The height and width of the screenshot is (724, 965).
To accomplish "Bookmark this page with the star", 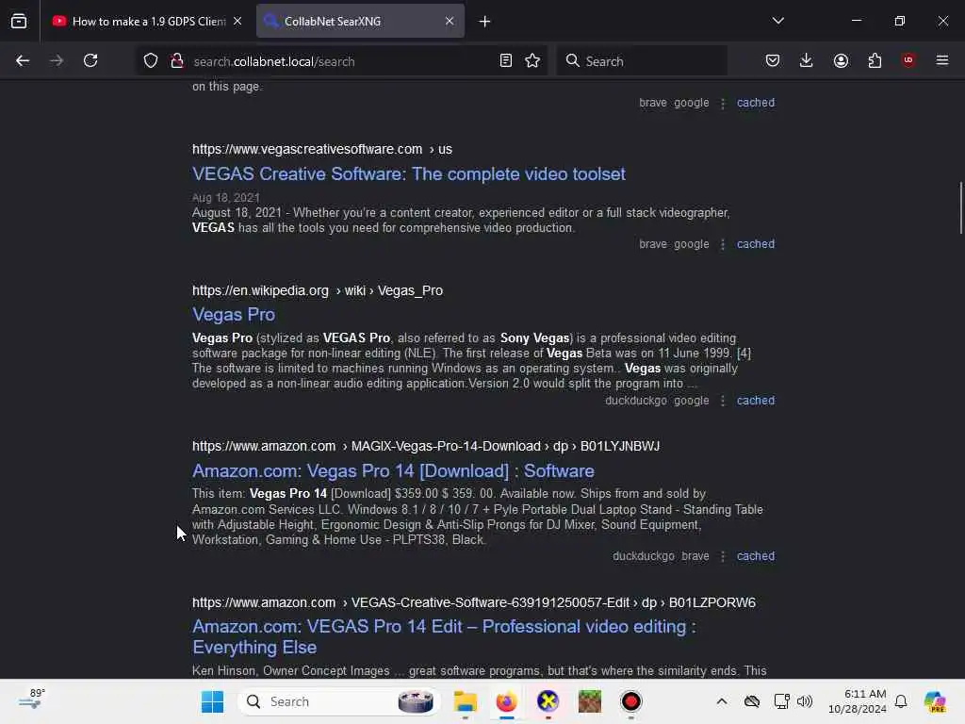I will tap(532, 61).
